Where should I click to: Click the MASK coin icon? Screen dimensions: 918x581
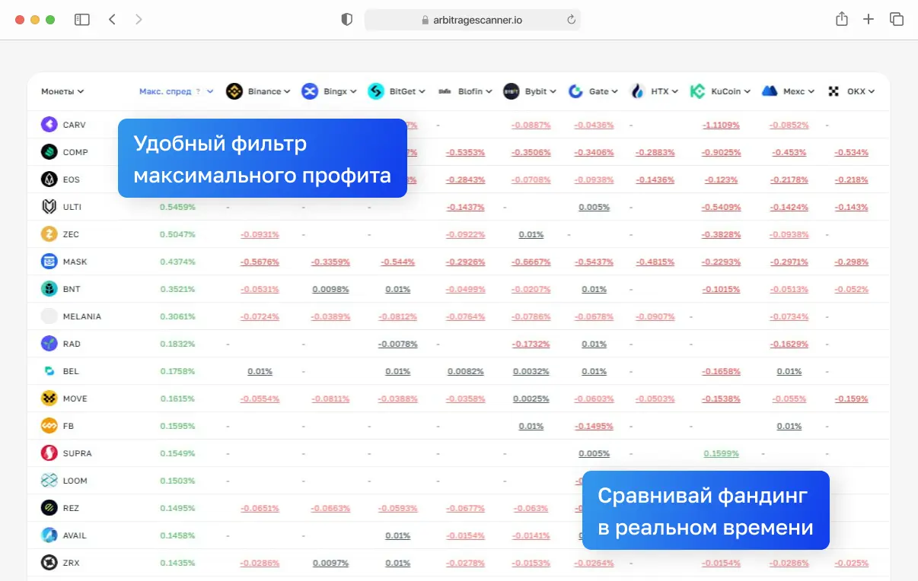[49, 262]
